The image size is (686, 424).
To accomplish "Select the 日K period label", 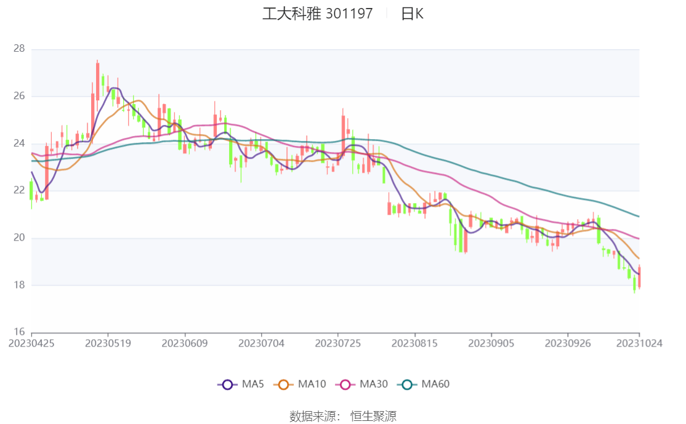I will (412, 14).
